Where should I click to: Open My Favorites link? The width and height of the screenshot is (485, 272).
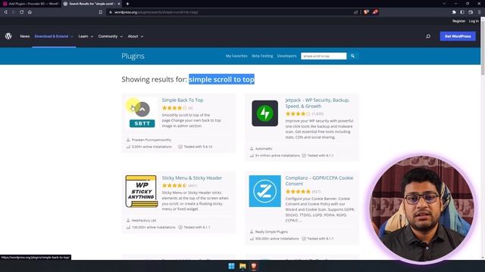[236, 56]
